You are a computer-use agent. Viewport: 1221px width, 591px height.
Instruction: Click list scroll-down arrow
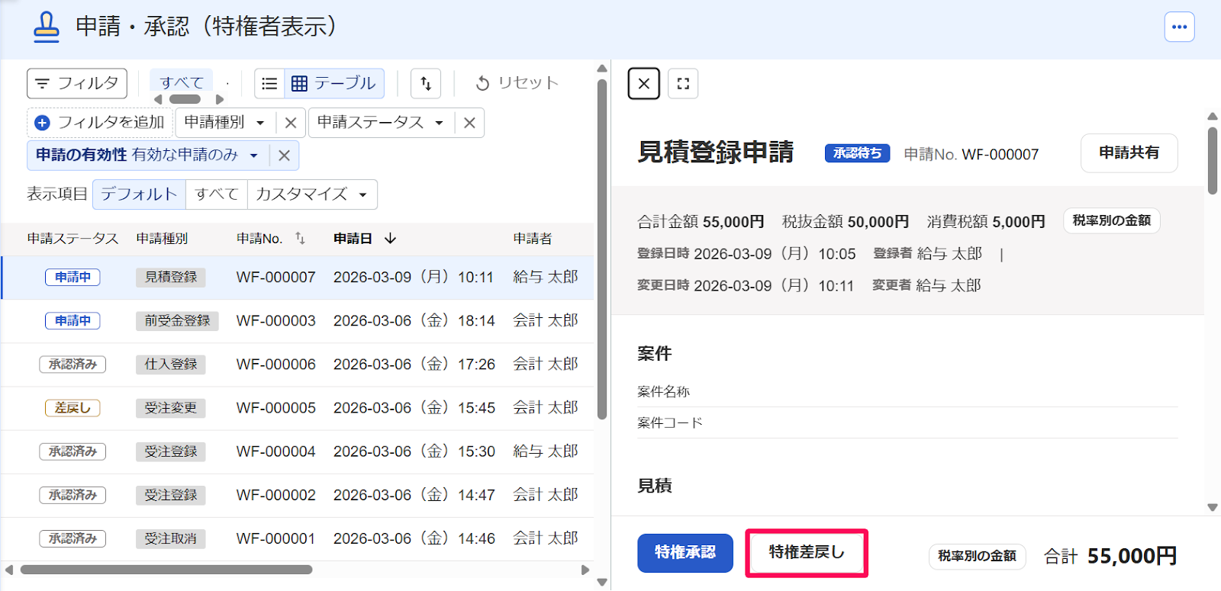602,583
